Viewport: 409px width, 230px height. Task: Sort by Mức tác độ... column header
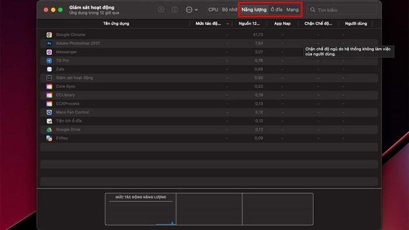pyautogui.click(x=208, y=23)
